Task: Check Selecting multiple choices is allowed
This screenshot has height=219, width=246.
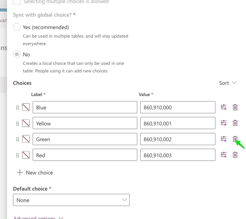Action: click(x=17, y=2)
